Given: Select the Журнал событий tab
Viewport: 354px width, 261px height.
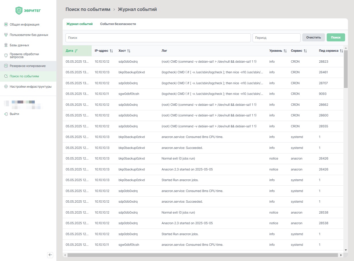Looking at the screenshot, I should (79, 24).
